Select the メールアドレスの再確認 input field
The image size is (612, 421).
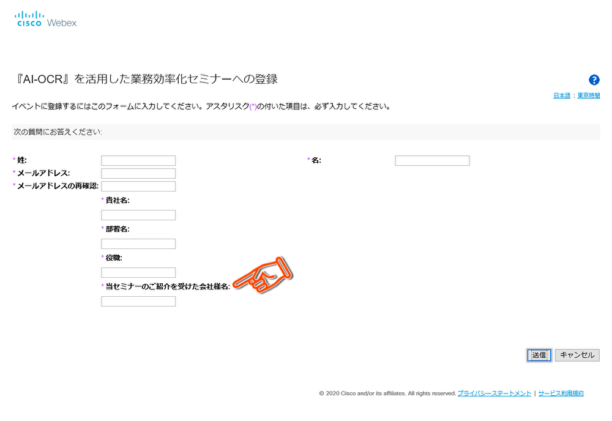[x=138, y=187]
